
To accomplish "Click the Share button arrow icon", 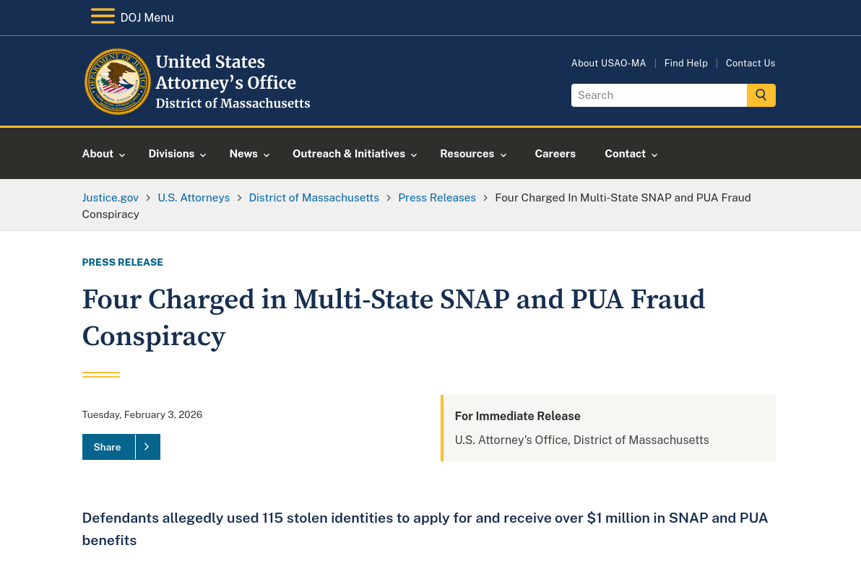I will (x=147, y=447).
